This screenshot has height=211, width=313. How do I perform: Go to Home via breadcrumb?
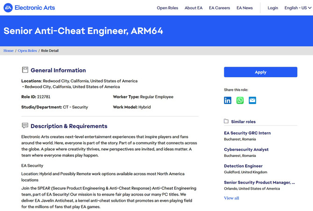[8, 51]
